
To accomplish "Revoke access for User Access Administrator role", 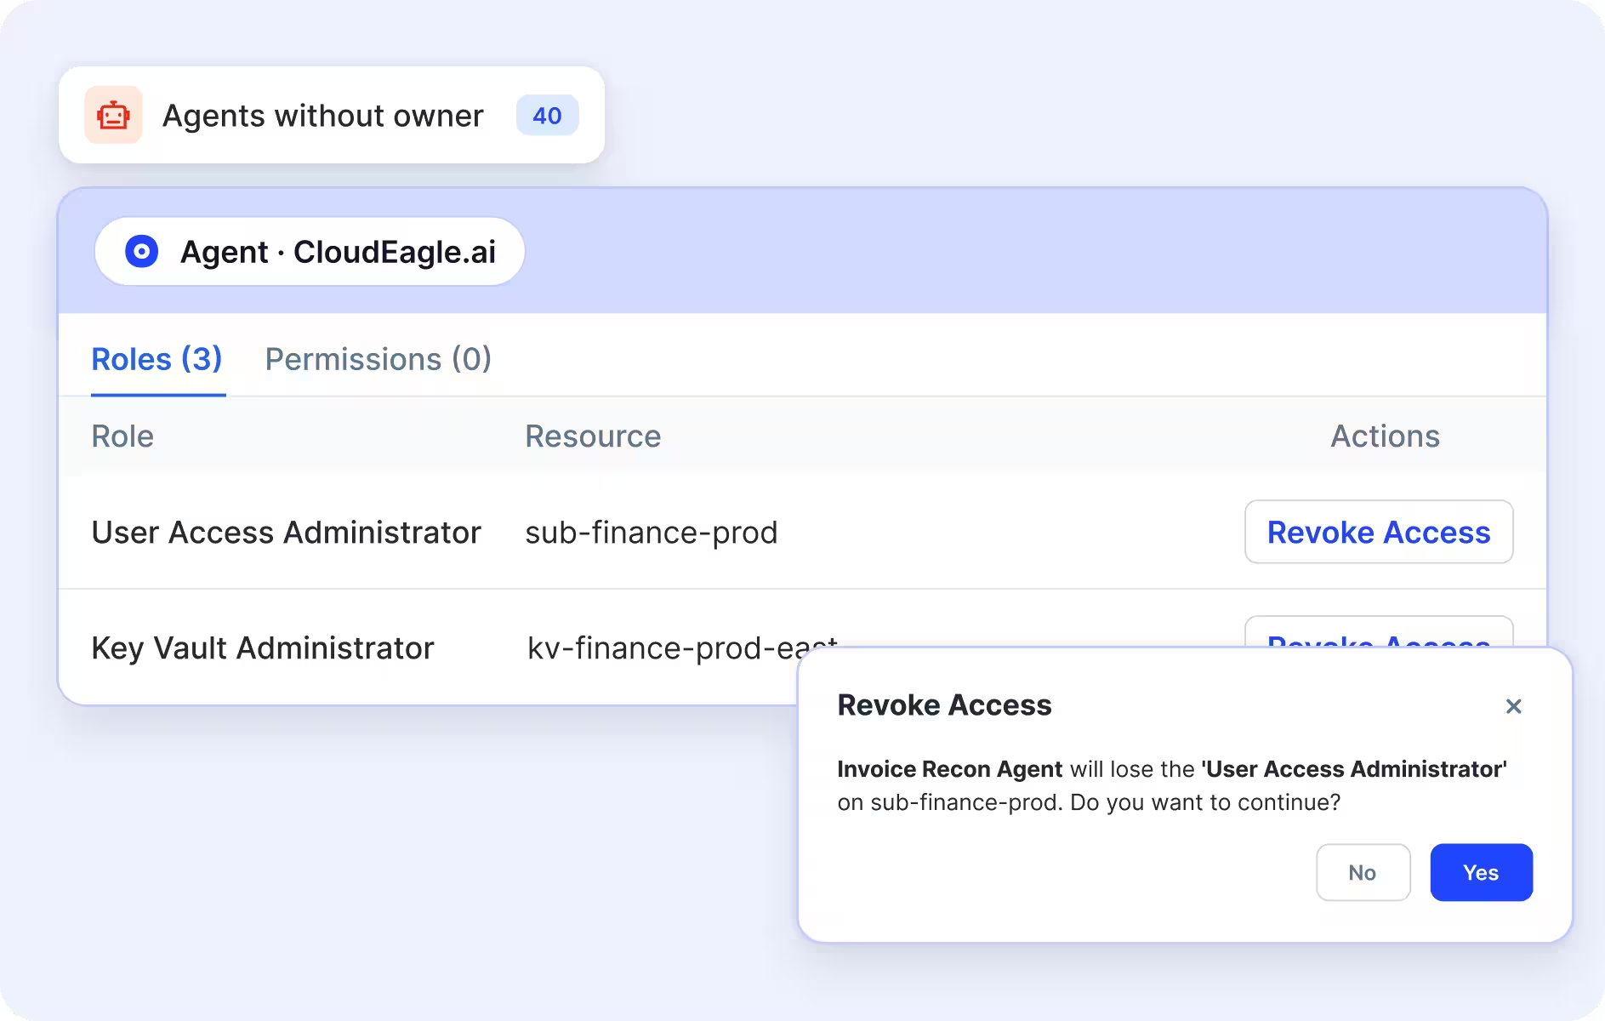I will pyautogui.click(x=1379, y=532).
